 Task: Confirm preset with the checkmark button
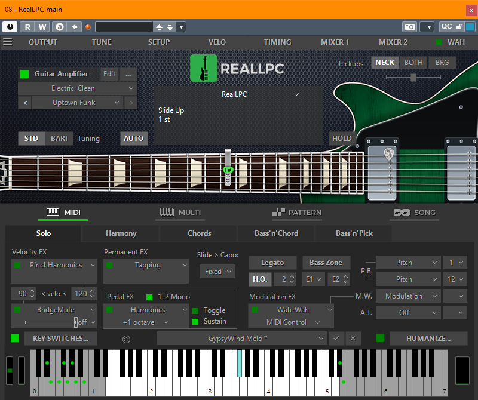tap(336, 338)
